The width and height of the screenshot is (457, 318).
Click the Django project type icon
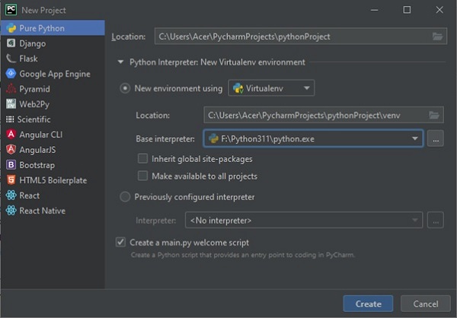point(11,43)
